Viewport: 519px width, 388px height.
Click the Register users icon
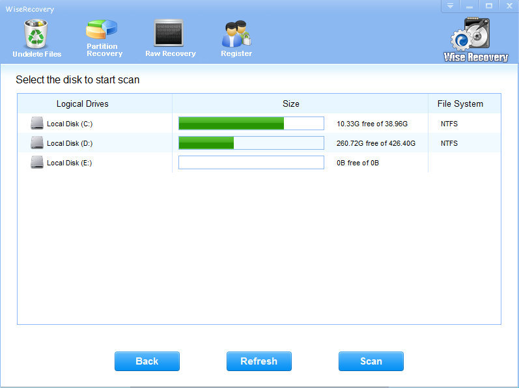pyautogui.click(x=236, y=33)
